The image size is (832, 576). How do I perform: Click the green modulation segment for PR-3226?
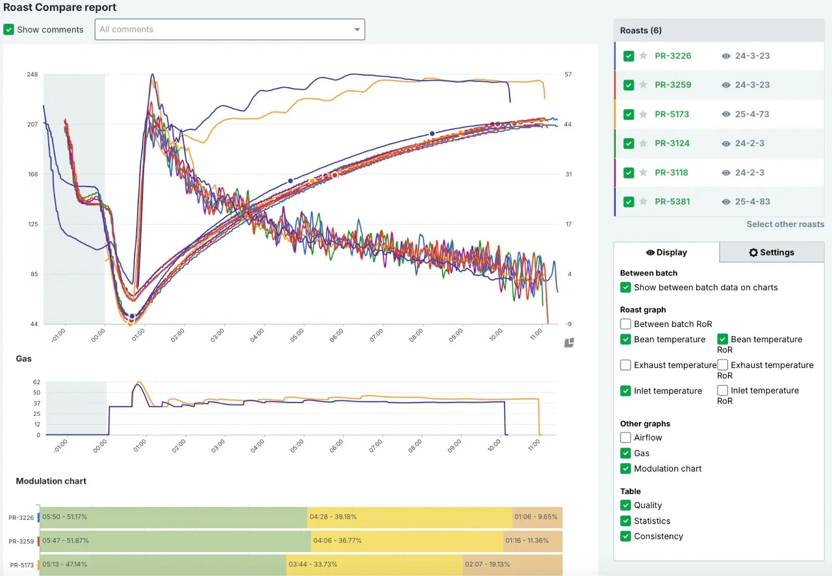coord(172,517)
